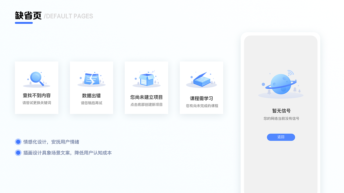Screen dimensions: 344x193
Task: Click the broken window data error illustration
Action: click(92, 79)
